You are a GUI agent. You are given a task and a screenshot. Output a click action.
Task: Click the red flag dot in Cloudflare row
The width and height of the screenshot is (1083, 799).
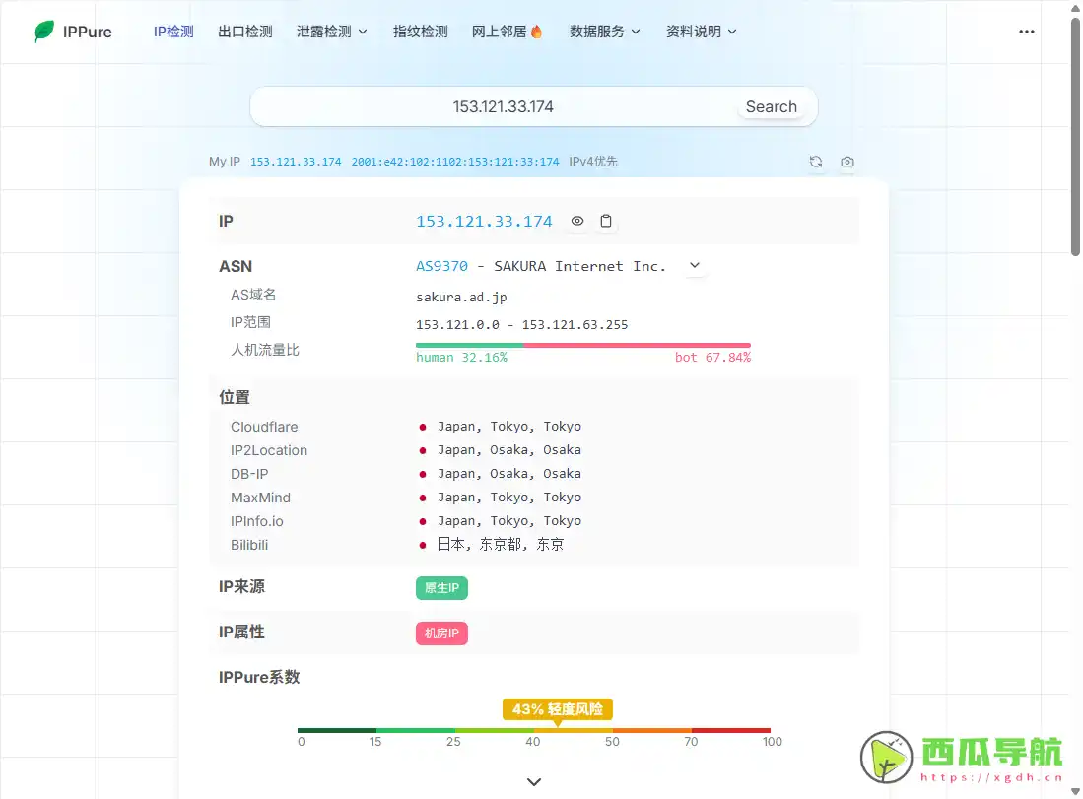423,428
